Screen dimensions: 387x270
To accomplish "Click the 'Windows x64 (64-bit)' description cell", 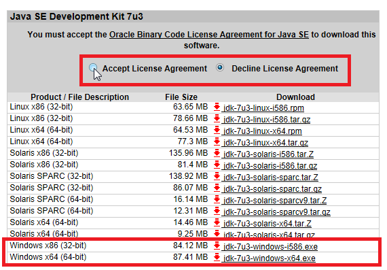I will pyautogui.click(x=48, y=257).
